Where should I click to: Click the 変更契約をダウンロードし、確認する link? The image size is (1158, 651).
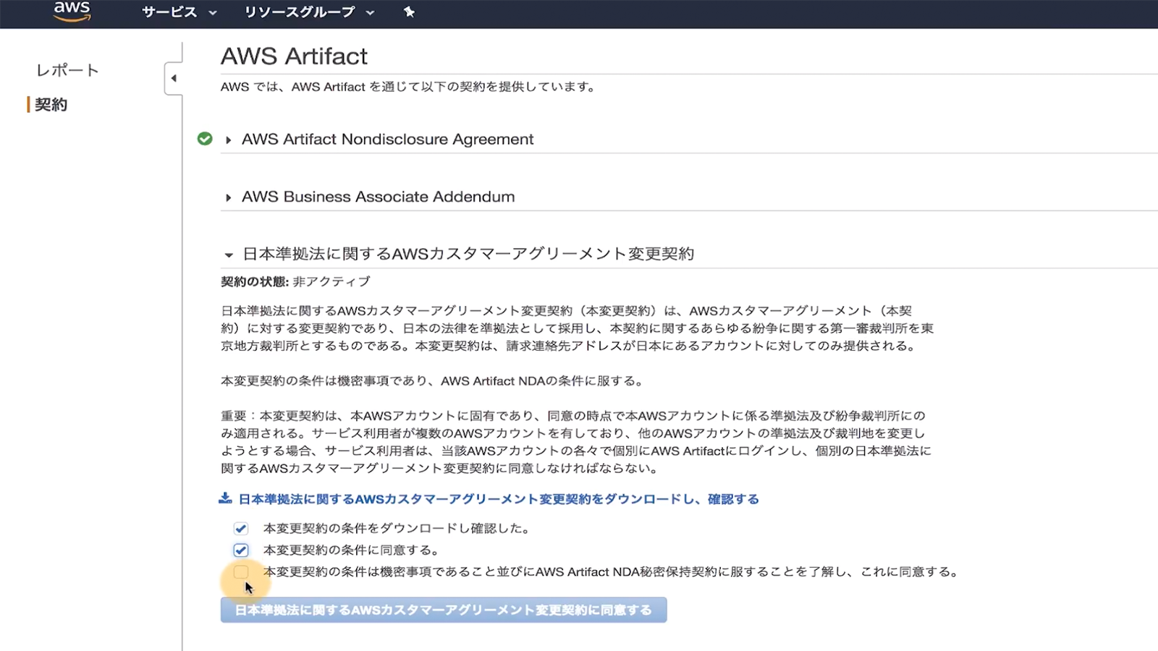pos(499,499)
